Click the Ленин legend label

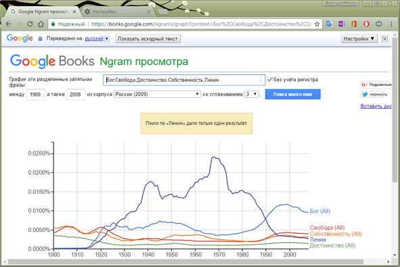tap(318, 240)
